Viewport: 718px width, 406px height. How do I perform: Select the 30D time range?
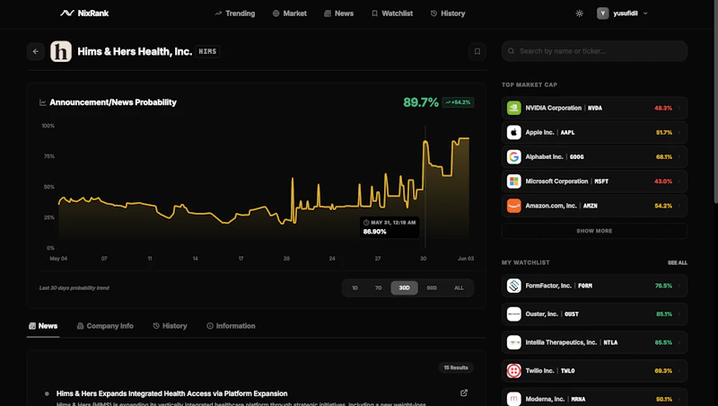[x=405, y=287]
